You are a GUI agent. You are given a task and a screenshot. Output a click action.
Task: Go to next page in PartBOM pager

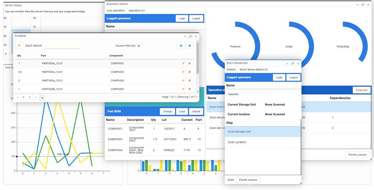coord(30,97)
